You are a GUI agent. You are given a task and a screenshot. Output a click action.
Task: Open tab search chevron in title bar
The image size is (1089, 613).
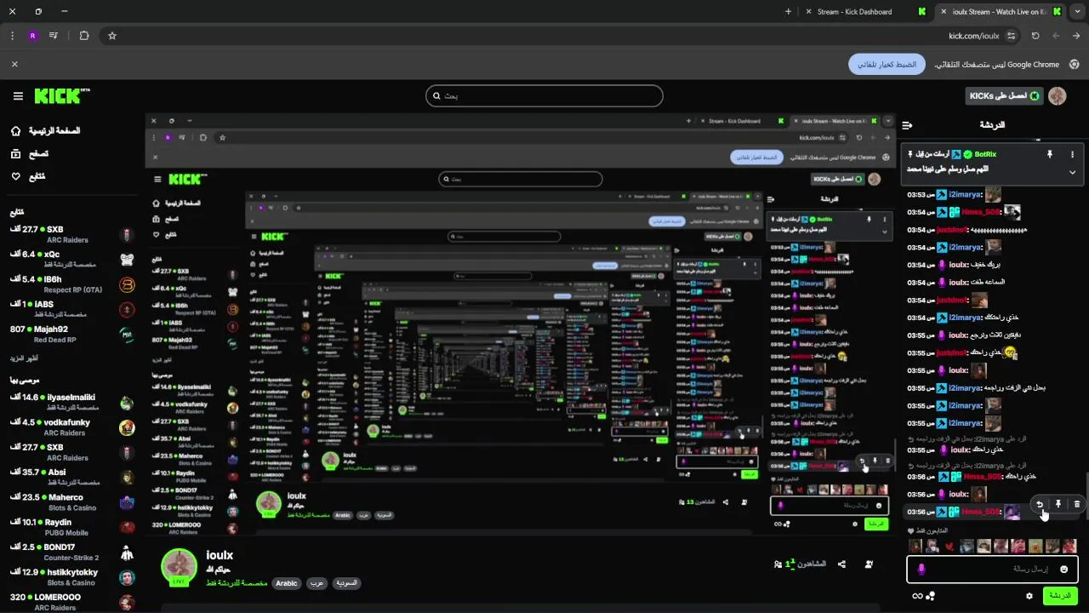(1076, 12)
